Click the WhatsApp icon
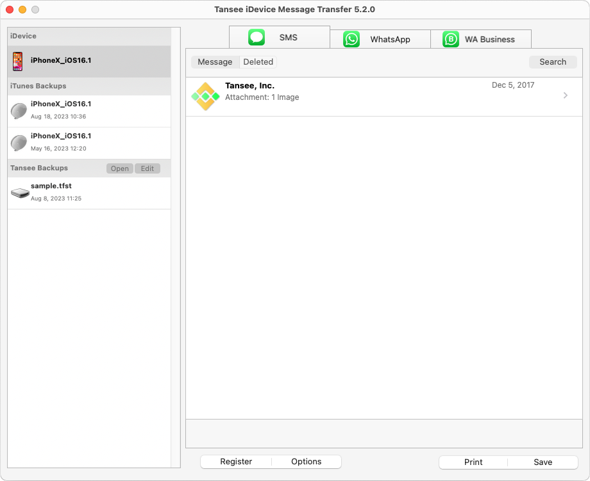The image size is (590, 481). [x=350, y=39]
